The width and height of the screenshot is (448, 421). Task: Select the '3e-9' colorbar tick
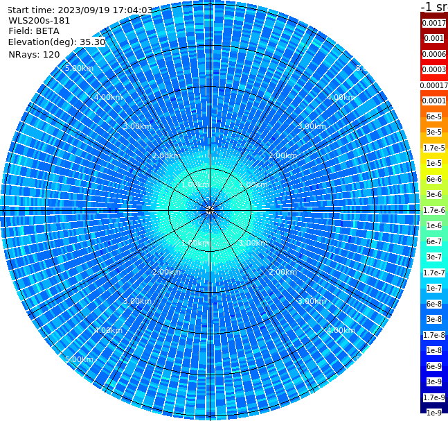pyautogui.click(x=434, y=381)
